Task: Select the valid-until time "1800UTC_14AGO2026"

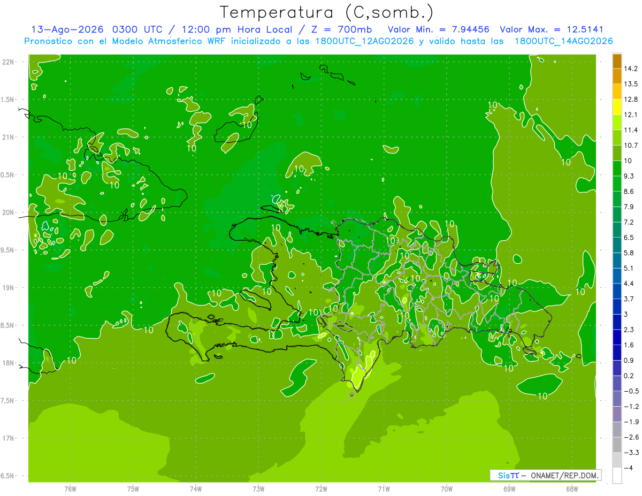Action: pyautogui.click(x=563, y=41)
